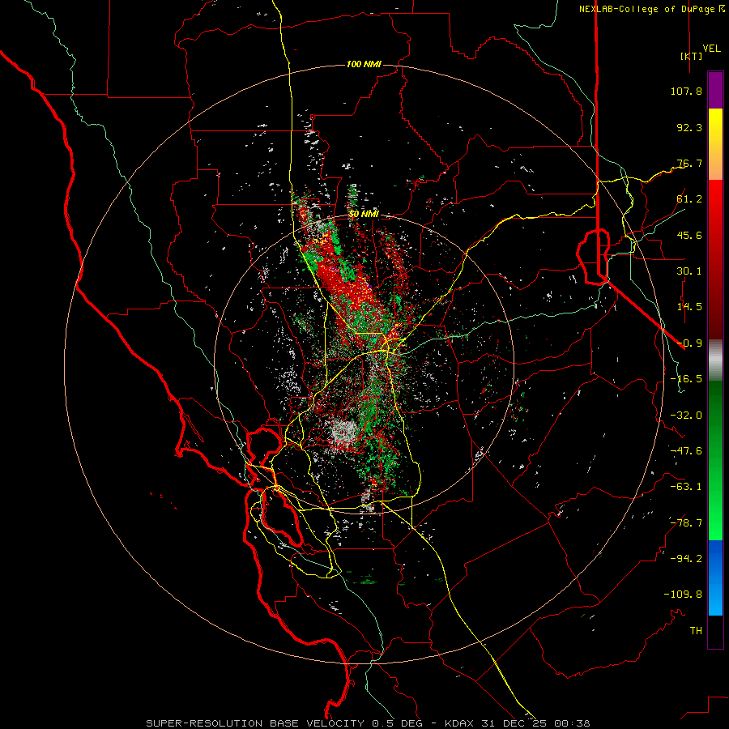Click the -94.2 legend value
The image size is (729, 729).
[686, 559]
